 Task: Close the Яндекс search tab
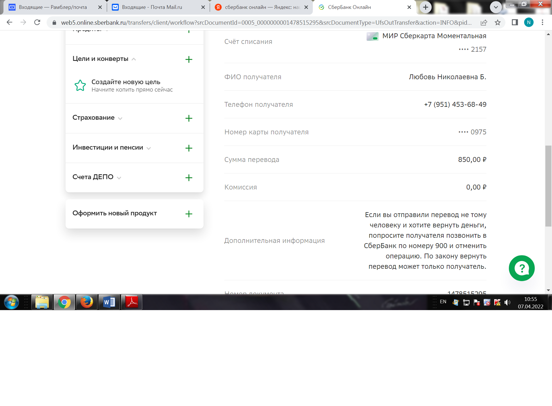click(306, 7)
